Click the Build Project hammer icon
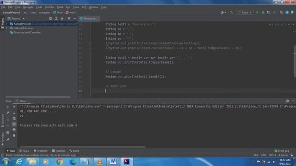The height and width of the screenshot is (166, 296). pyautogui.click(x=231, y=12)
